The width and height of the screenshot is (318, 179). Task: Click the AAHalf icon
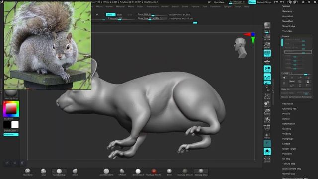pos(267,45)
